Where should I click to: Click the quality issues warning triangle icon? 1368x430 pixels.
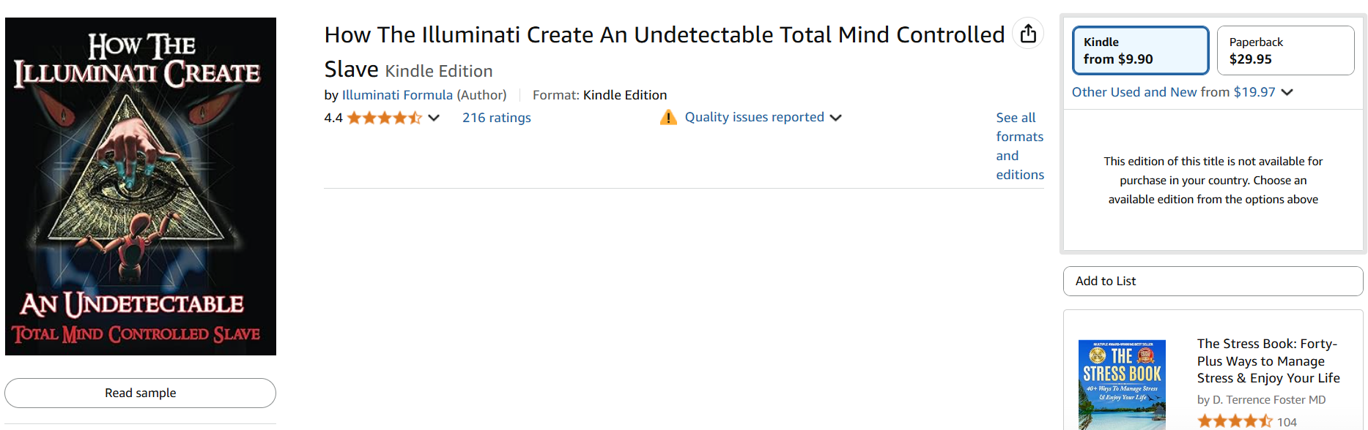(x=668, y=117)
